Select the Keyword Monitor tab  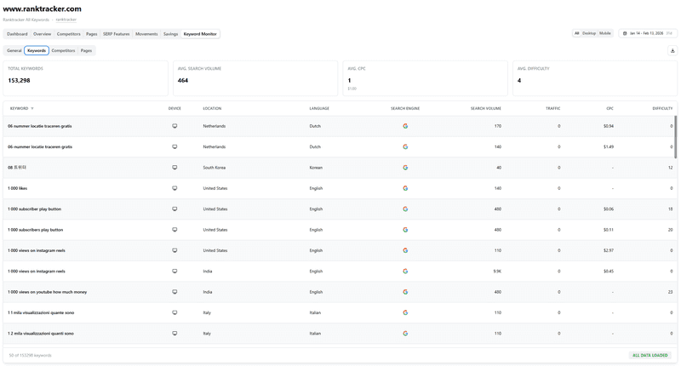[x=200, y=34]
